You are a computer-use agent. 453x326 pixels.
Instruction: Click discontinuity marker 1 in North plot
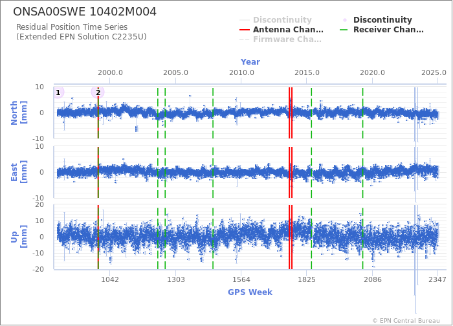click(x=58, y=92)
